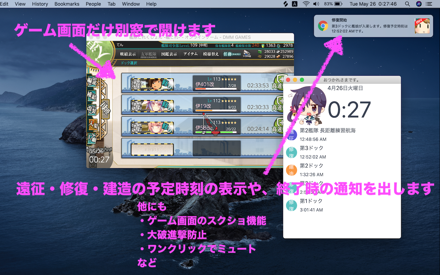440x275 pixels.
Task: Select 第1ドック 3:01:41 AM entry
Action: [342, 205]
